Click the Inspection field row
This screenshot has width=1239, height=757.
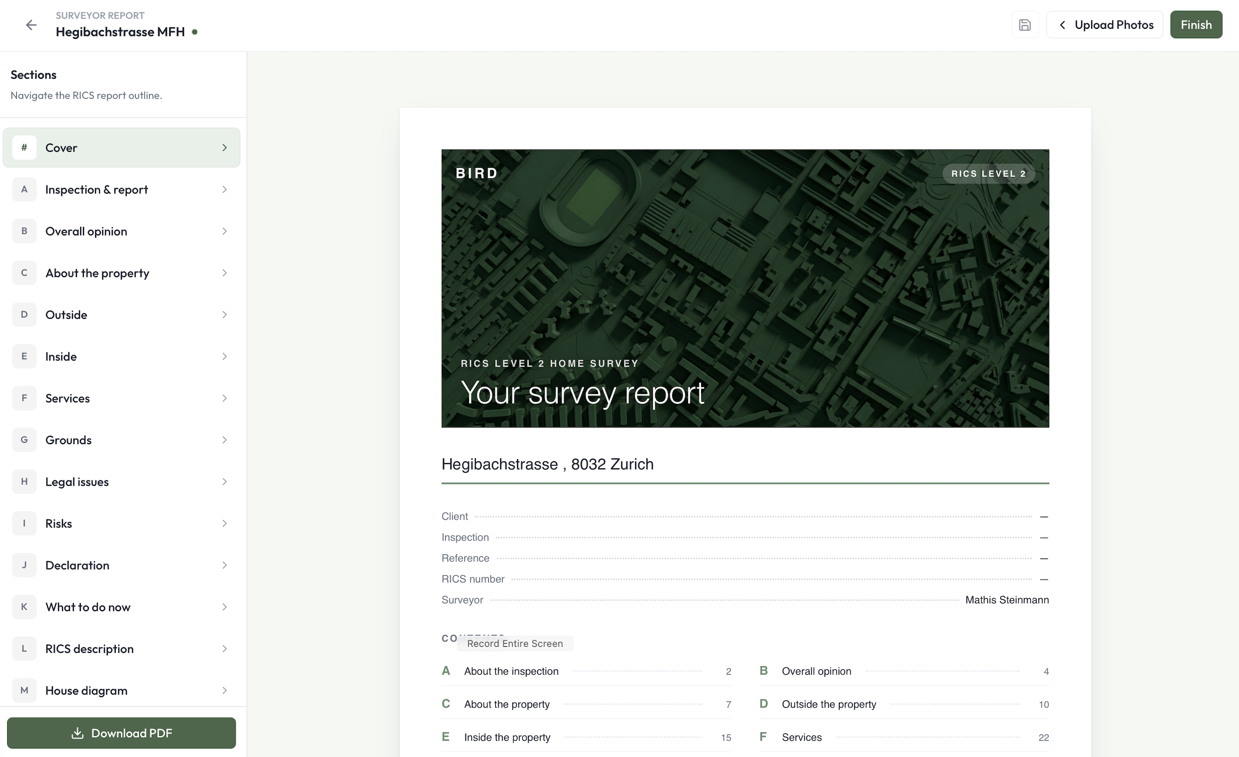tap(745, 537)
